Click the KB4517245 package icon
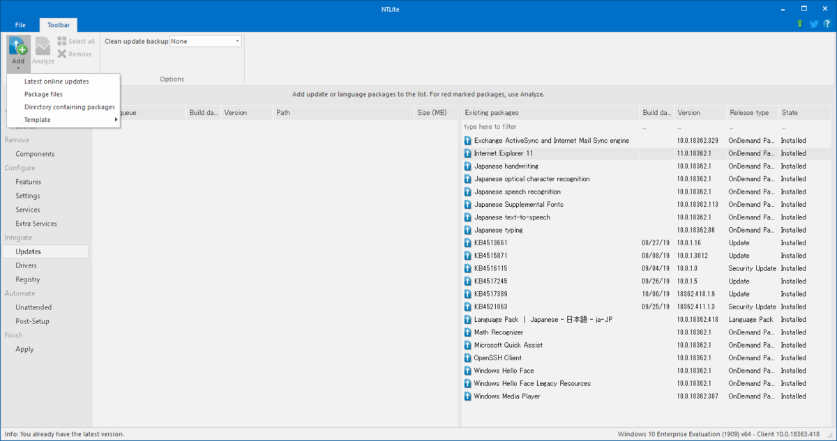Screen dimensions: 837x441 pos(468,281)
